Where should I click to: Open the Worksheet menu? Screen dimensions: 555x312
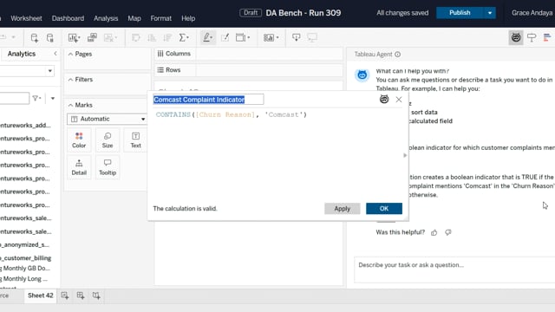(x=26, y=18)
